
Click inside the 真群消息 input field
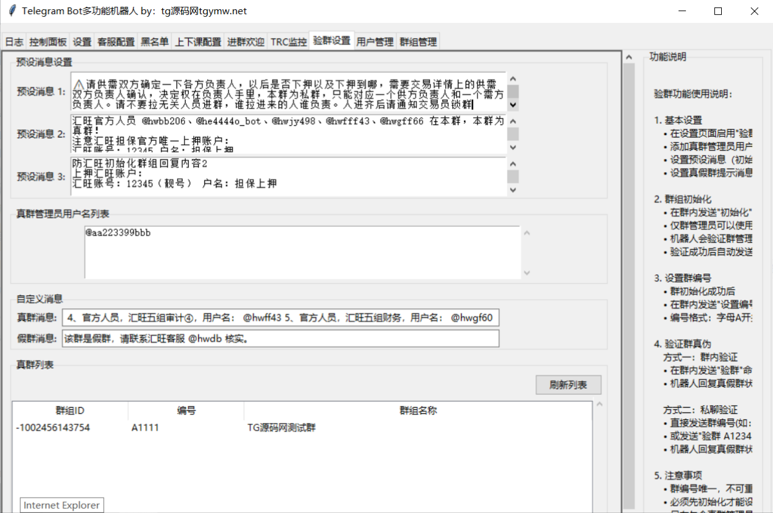point(280,318)
